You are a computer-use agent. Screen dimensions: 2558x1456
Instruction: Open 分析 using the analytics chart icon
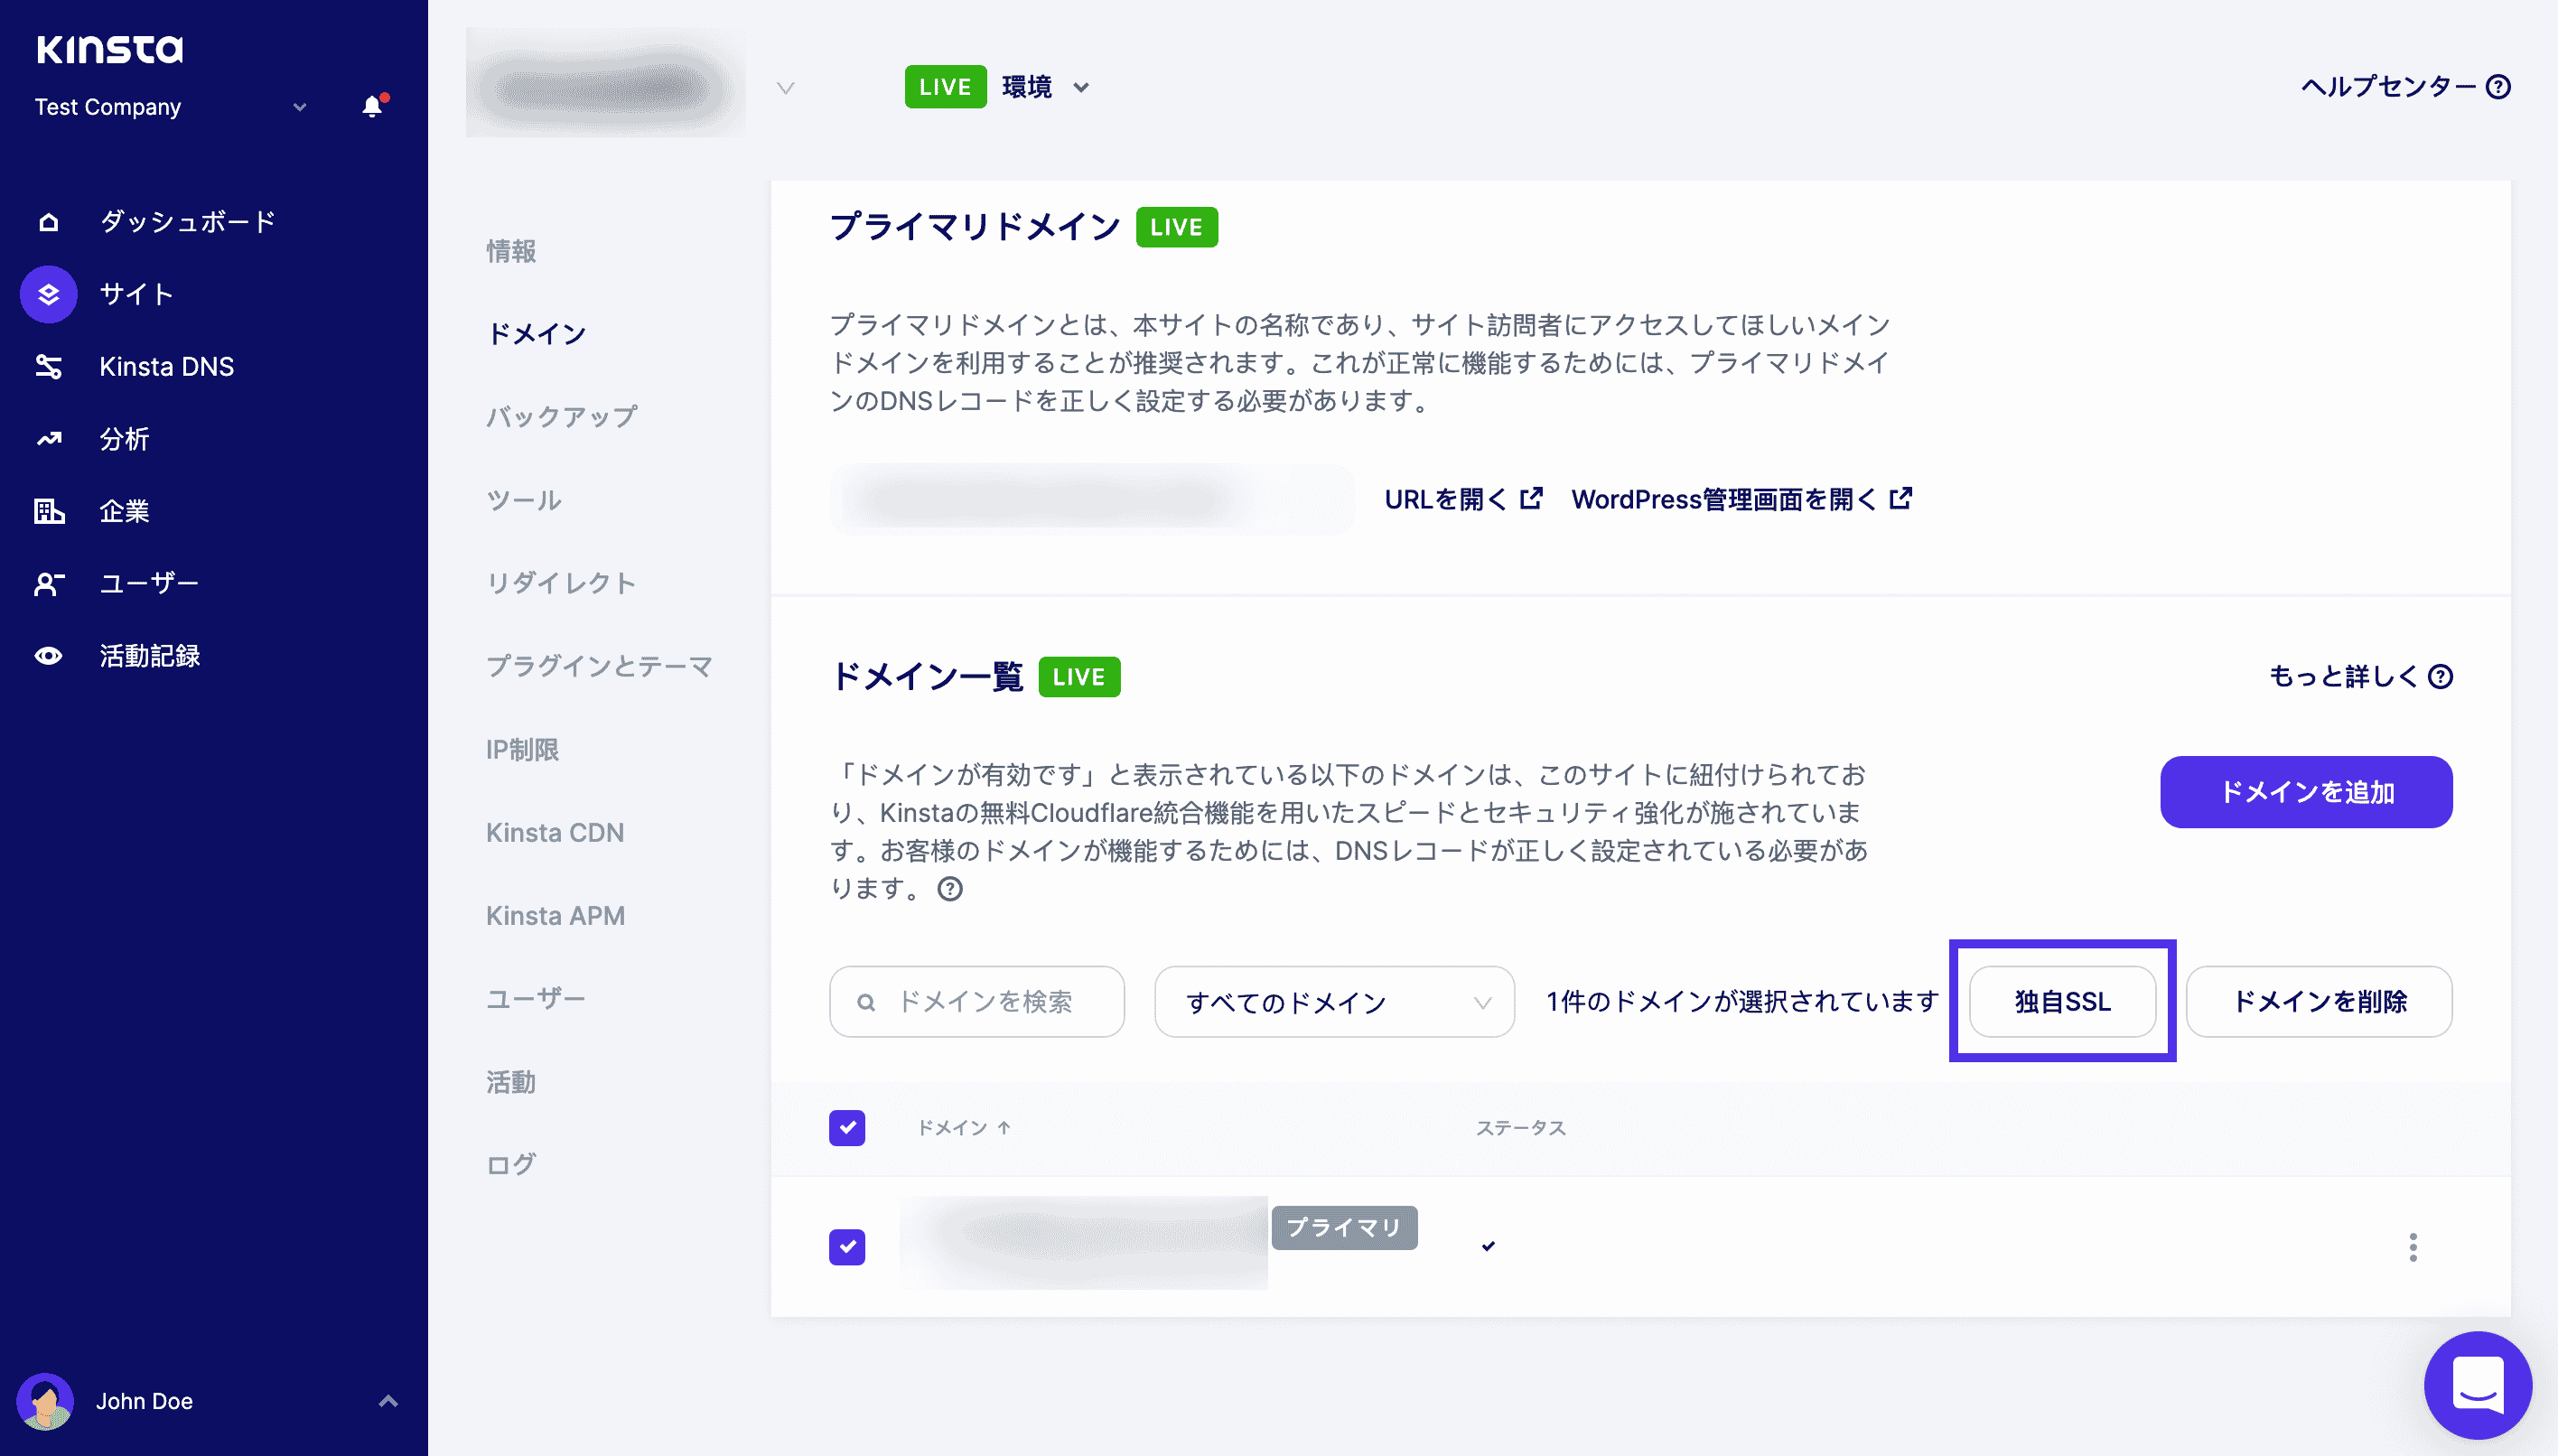[48, 439]
